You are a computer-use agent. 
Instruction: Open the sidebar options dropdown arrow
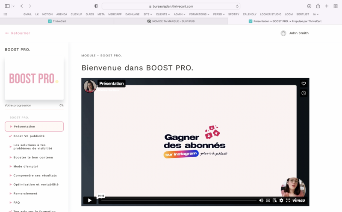tap(14, 6)
